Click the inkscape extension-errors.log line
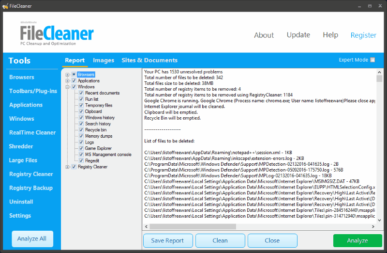Screen dimensions: 387x253 pos(224,158)
